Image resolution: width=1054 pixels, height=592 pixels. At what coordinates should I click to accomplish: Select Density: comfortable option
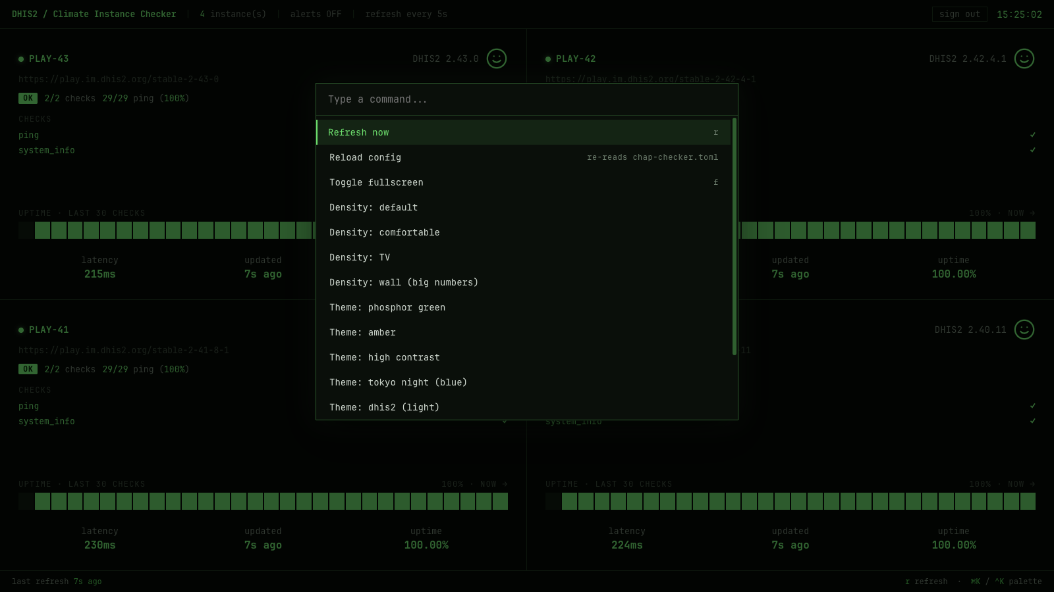(524, 232)
